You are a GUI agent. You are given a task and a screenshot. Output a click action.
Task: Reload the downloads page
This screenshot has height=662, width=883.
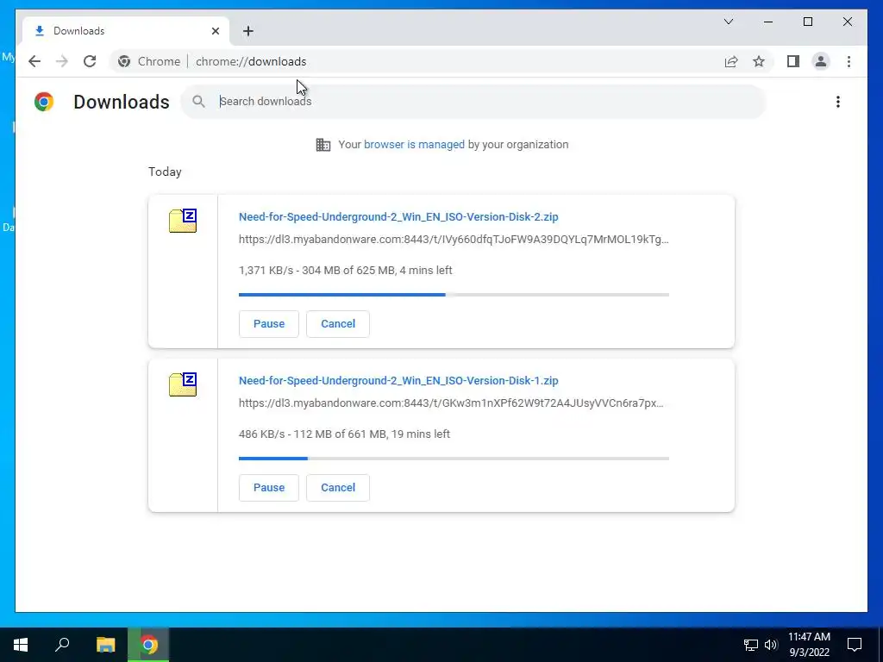90,61
